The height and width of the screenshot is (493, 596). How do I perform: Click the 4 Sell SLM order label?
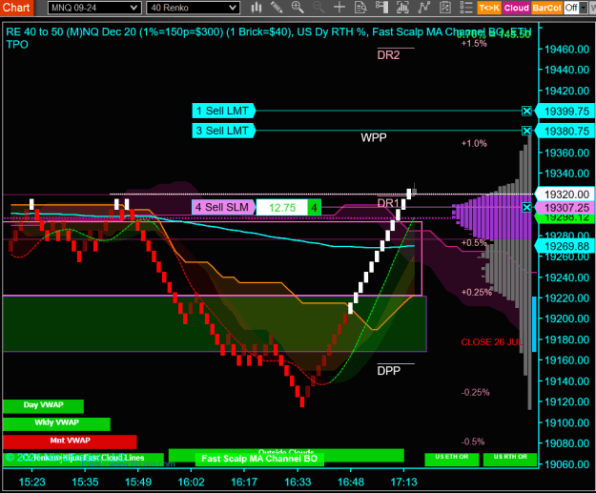click(223, 208)
